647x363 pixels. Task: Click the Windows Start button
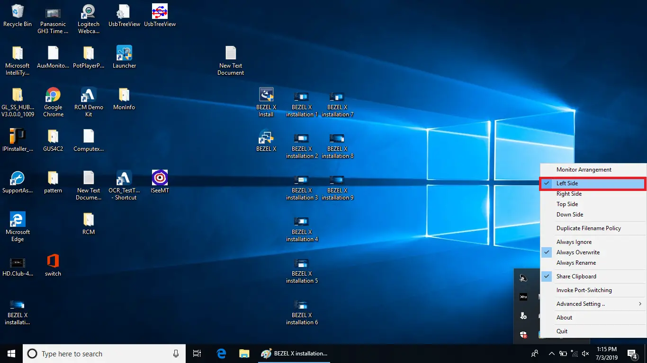tap(11, 354)
